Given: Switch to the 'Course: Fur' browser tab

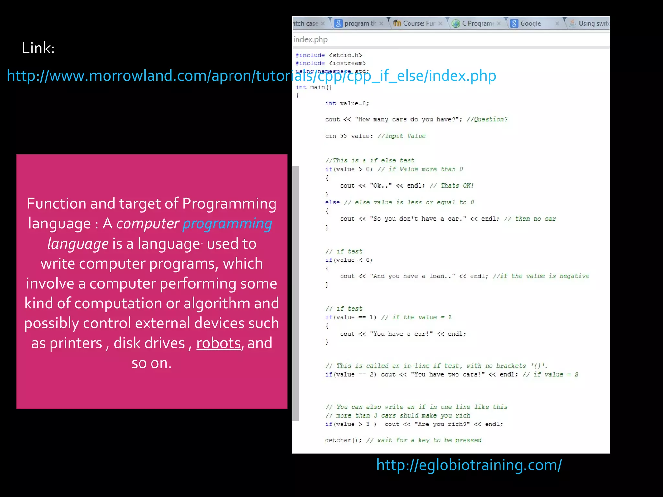Looking at the screenshot, I should point(418,23).
